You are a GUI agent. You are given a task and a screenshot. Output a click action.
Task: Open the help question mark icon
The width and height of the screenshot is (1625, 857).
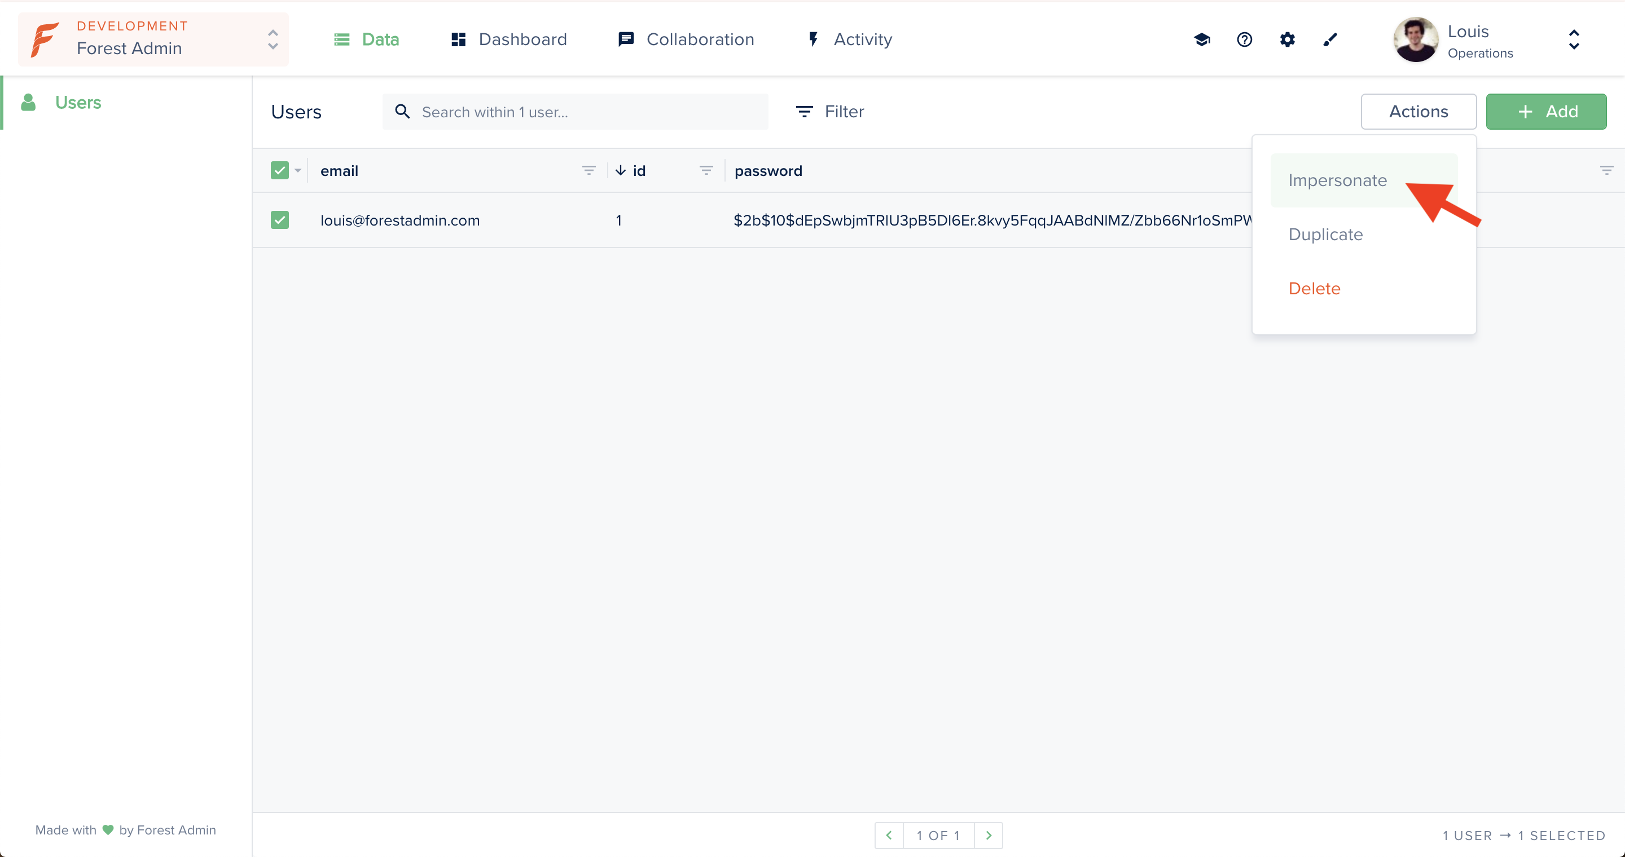point(1245,39)
